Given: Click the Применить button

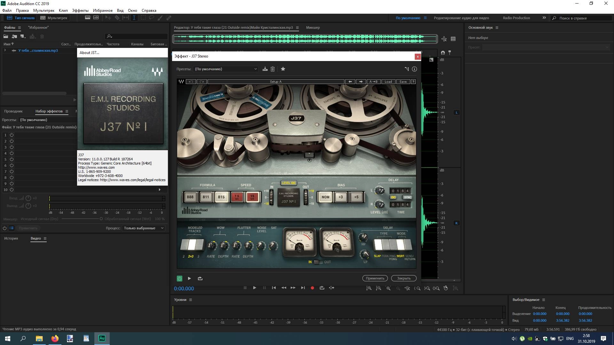Looking at the screenshot, I should coord(375,278).
